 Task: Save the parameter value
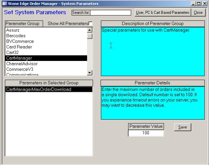point(182,127)
